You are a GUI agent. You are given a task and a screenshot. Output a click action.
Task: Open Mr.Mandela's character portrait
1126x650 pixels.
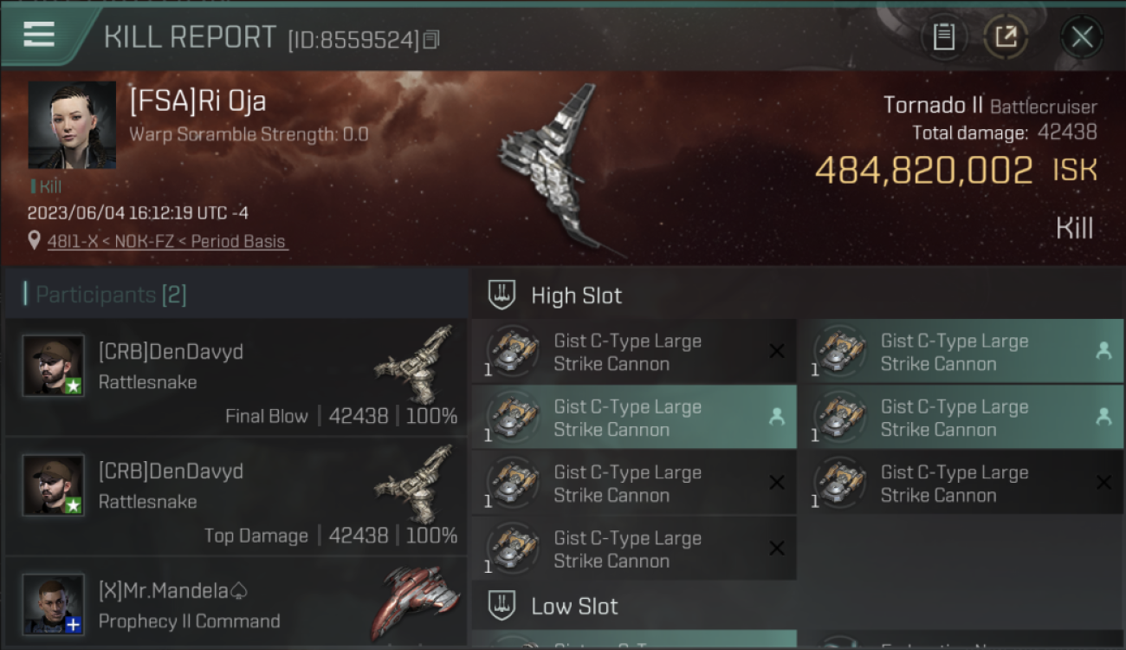53,604
